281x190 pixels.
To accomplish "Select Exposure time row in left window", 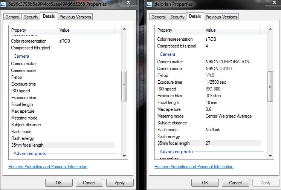I will coord(63,84).
